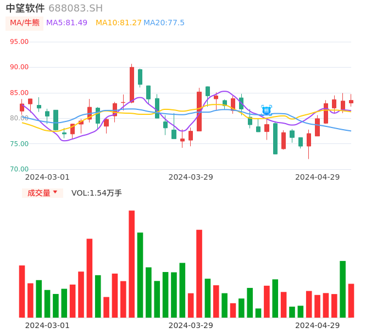Click the VOL:1.54万手 volume readout
Viewport: 377px width, 333px height.
tap(97, 193)
